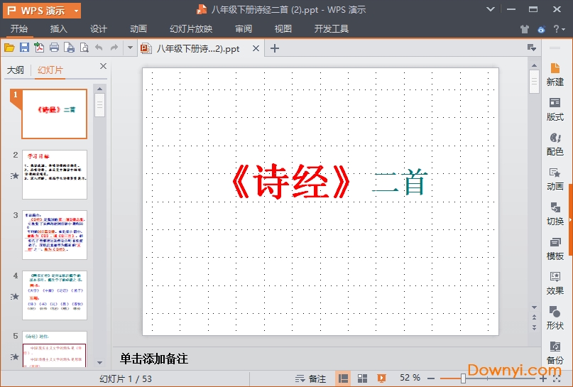Switch to normal view in the status bar
This screenshot has height=387, width=573.
coord(343,378)
